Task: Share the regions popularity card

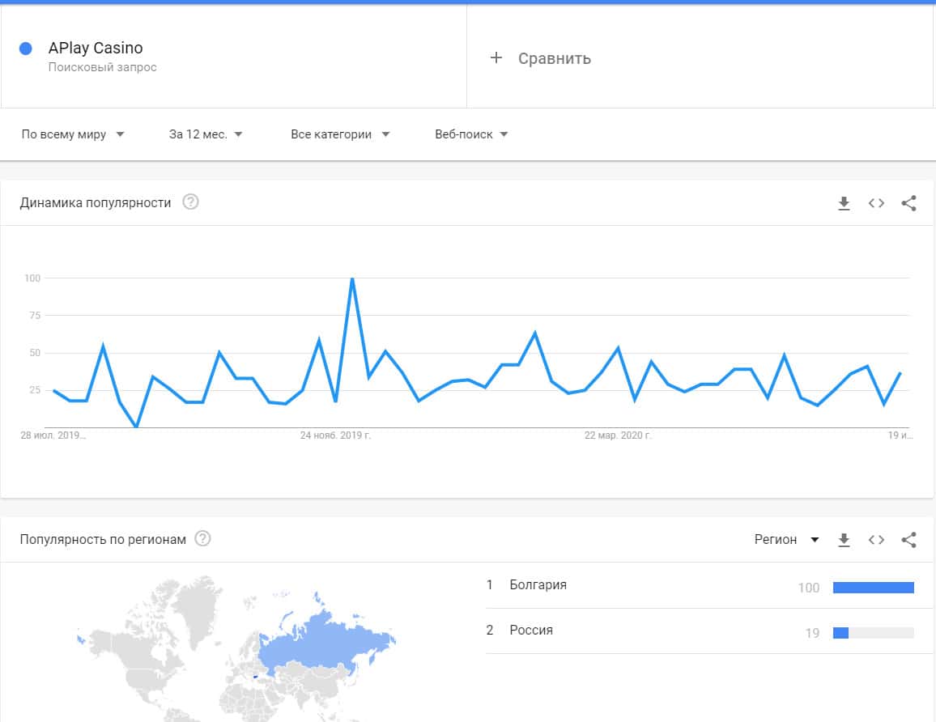Action: (908, 540)
